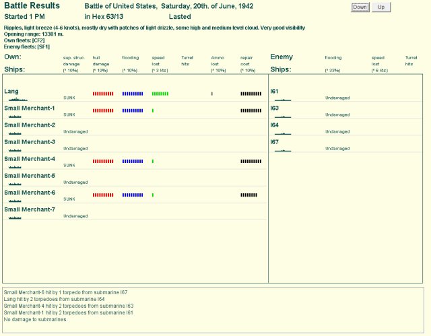The height and width of the screenshot is (336, 431).
Task: Click the 'No damage to submarines' log line
Action: click(x=36, y=319)
